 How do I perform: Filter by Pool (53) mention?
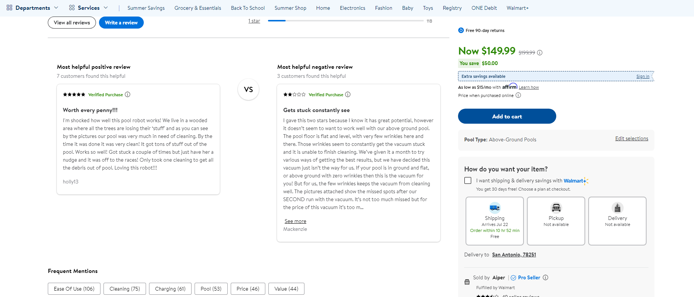click(211, 289)
